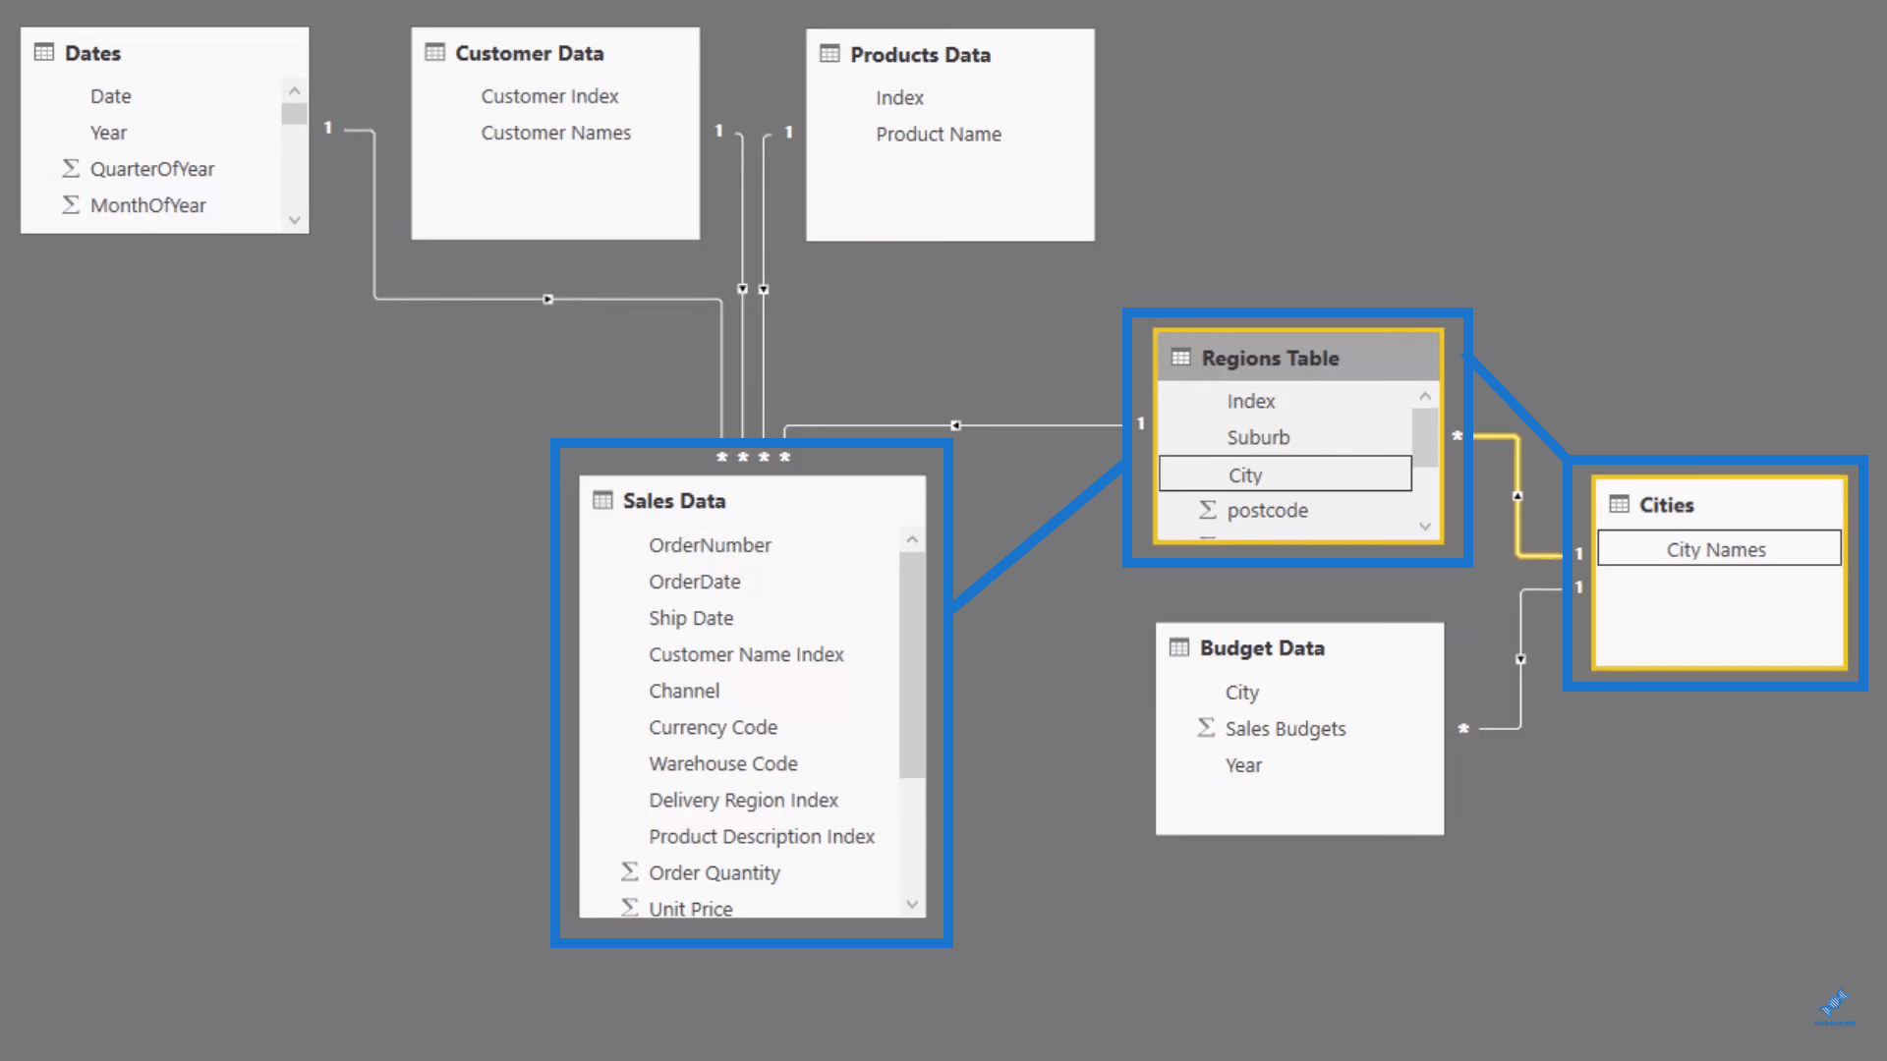Screen dimensions: 1887x1061
Task: Select the Sales Budgets field in Budget Data
Action: [1286, 728]
